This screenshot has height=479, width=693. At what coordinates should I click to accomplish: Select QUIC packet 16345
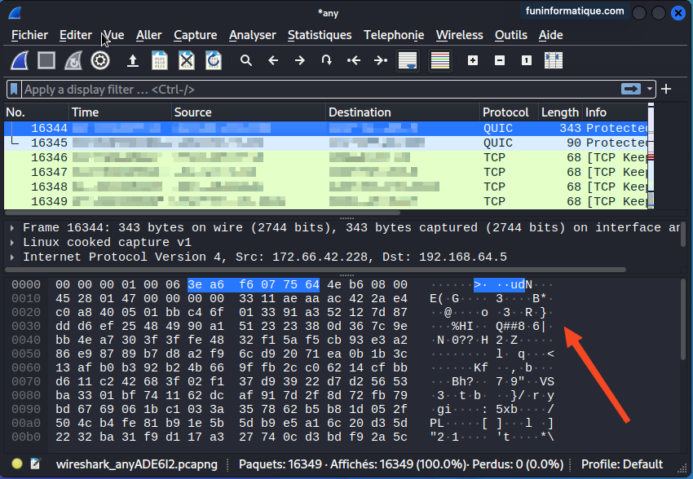click(x=326, y=143)
